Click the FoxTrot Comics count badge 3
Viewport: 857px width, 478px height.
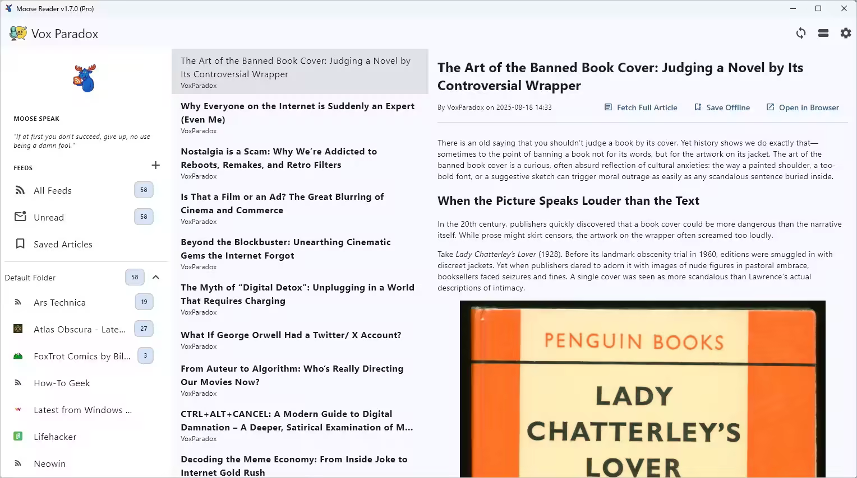145,355
